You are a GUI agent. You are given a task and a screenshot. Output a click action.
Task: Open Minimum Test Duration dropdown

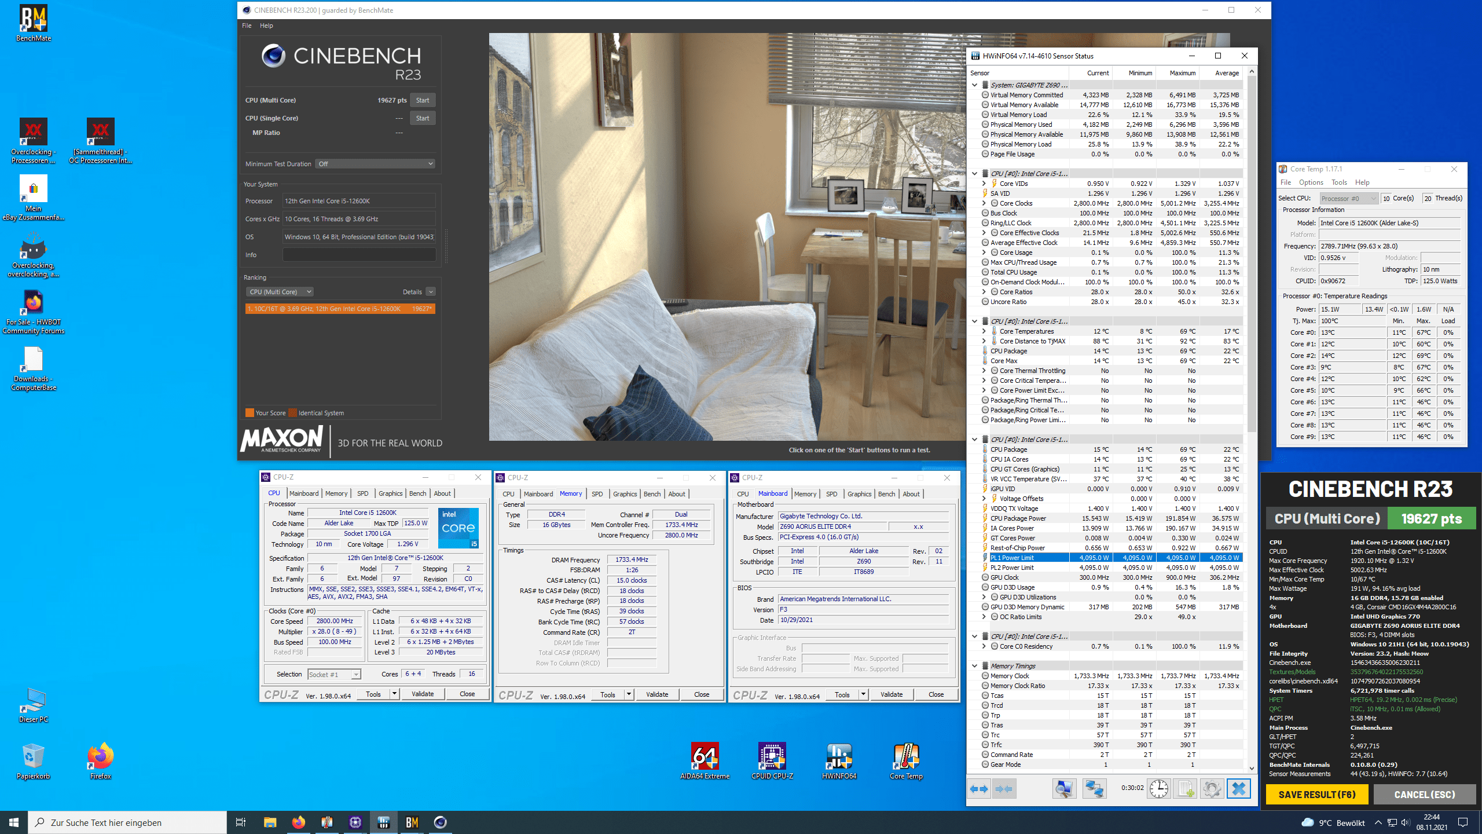point(375,164)
